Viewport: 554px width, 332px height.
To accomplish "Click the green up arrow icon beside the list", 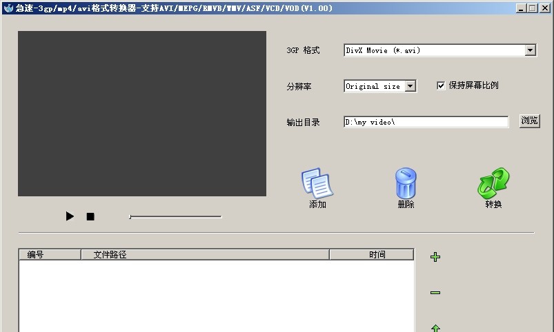I will click(435, 328).
